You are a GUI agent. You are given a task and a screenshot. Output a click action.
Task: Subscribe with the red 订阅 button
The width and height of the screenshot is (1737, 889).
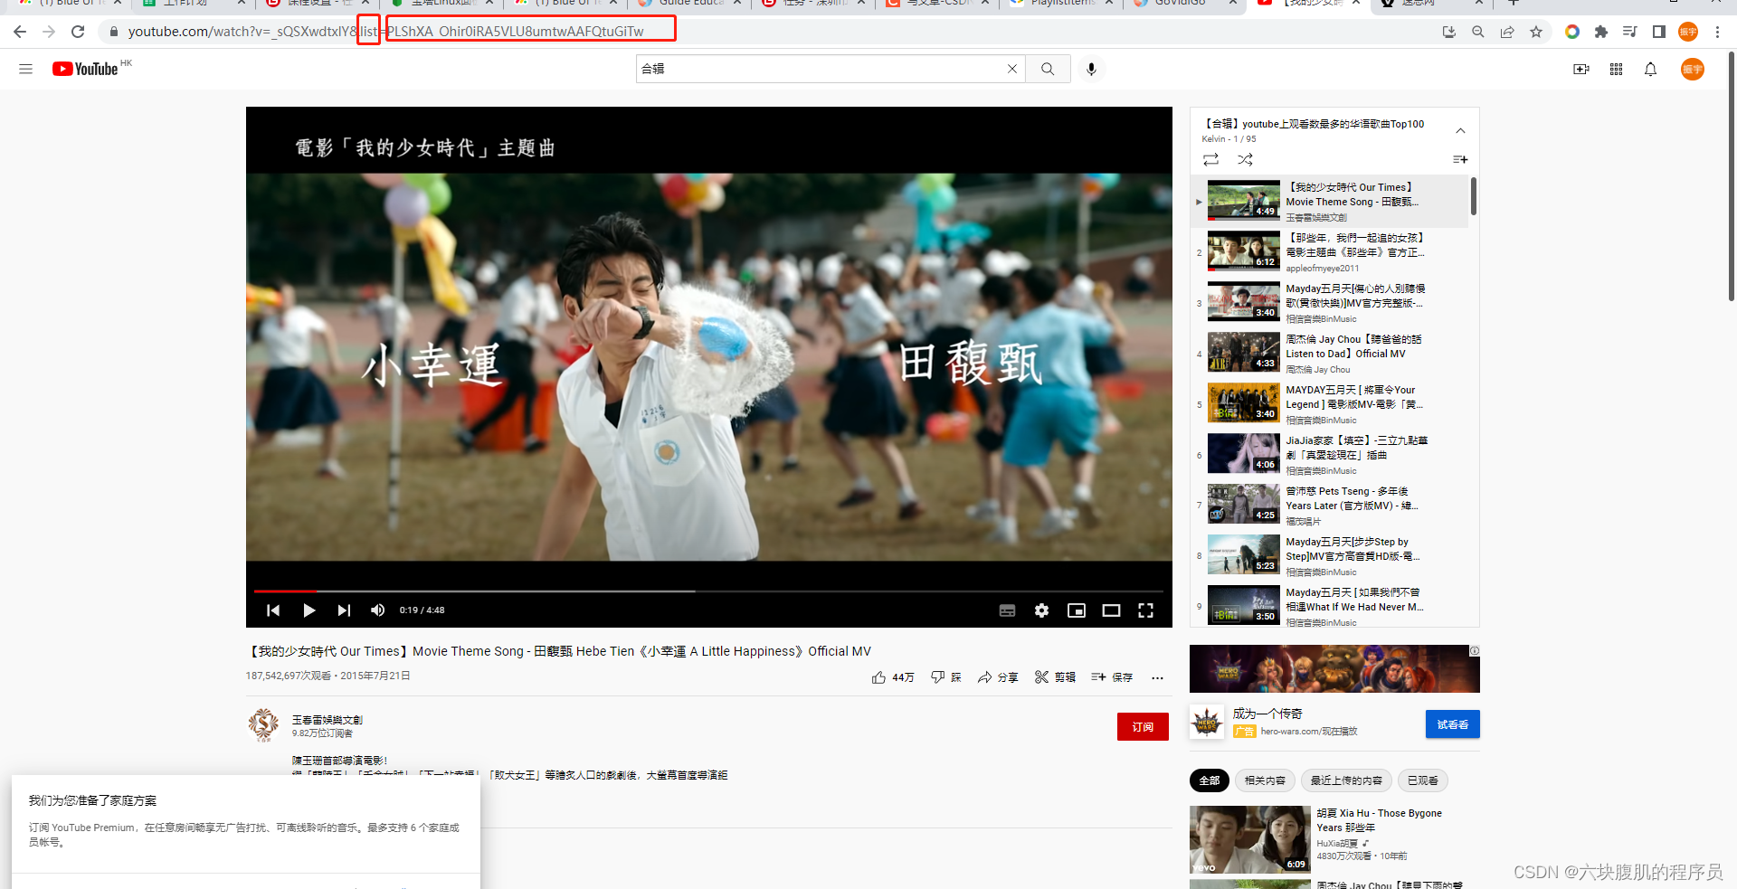tap(1143, 727)
